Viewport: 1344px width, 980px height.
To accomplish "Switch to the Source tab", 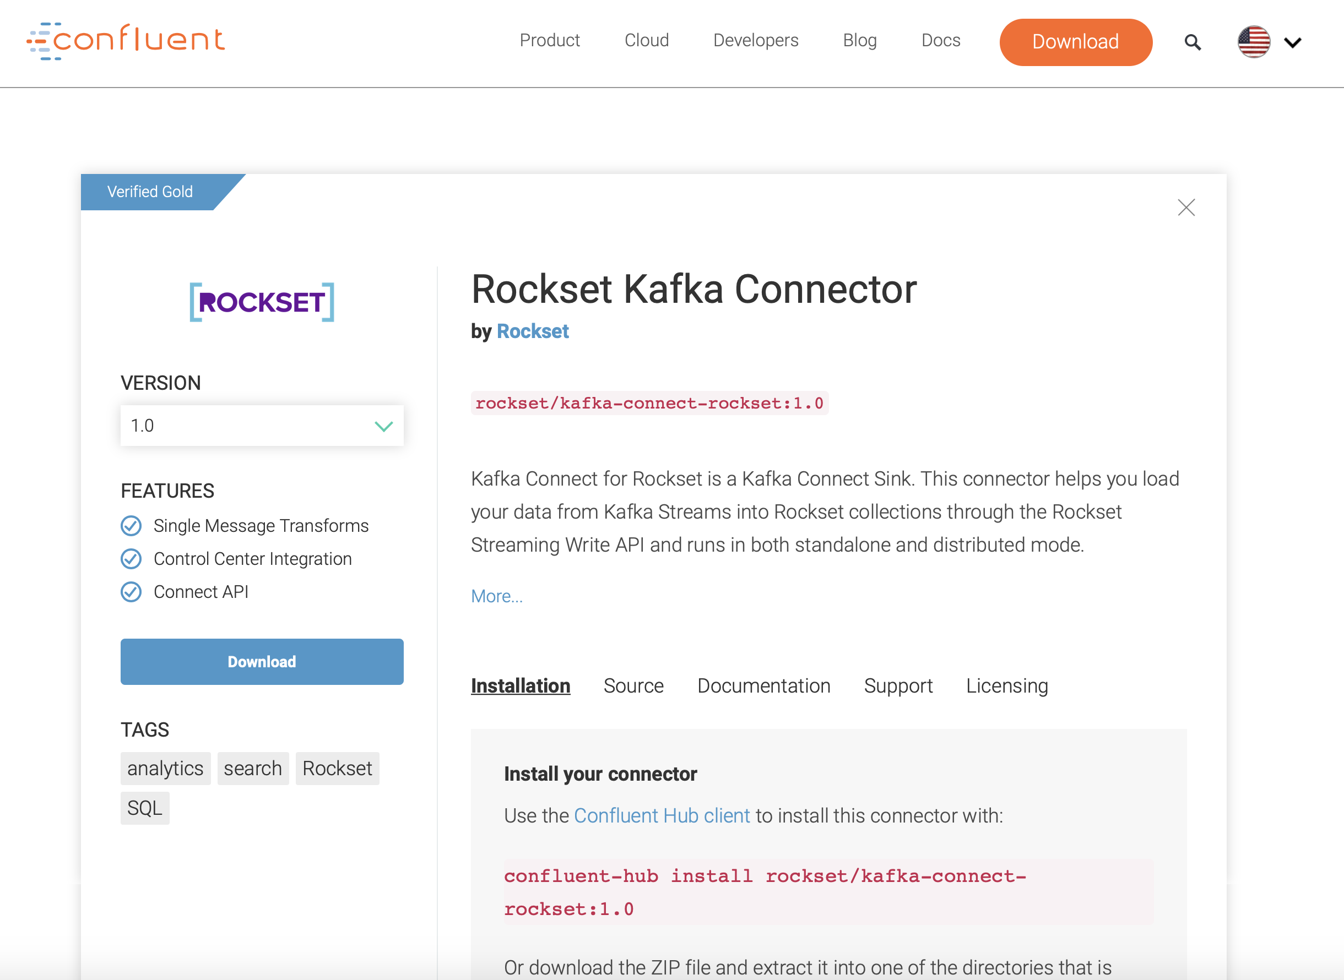I will pyautogui.click(x=633, y=686).
